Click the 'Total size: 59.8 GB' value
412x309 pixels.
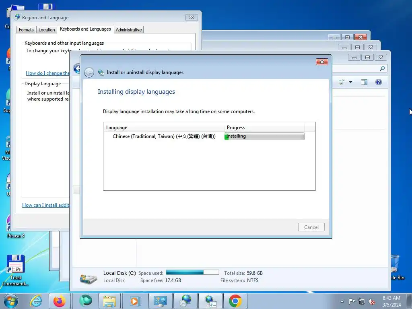pos(243,273)
